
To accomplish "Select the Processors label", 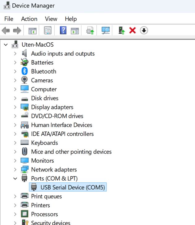I will pyautogui.click(x=45, y=214).
